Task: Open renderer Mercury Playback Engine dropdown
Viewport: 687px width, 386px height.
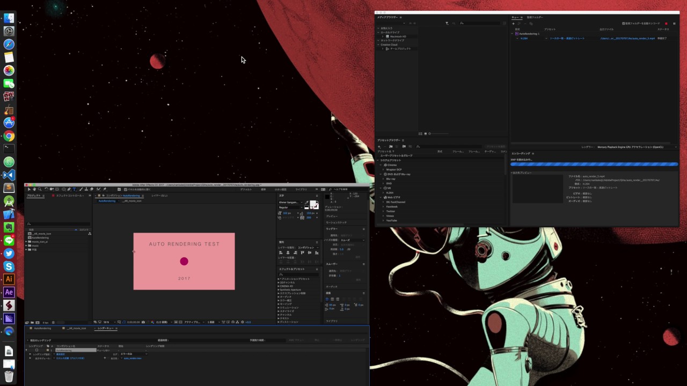Action: click(x=637, y=147)
